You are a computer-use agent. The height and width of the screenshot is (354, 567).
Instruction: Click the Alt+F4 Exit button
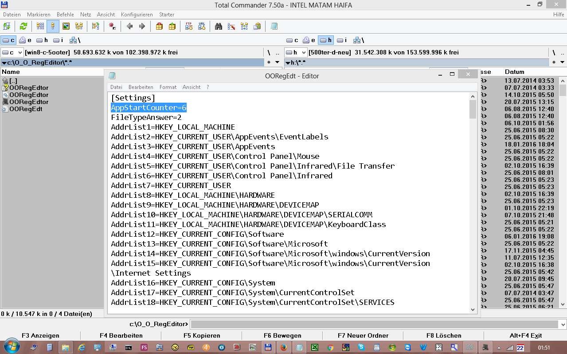coord(526,335)
